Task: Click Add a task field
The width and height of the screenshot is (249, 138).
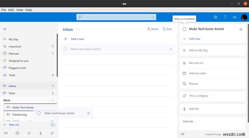Action: coord(117,39)
